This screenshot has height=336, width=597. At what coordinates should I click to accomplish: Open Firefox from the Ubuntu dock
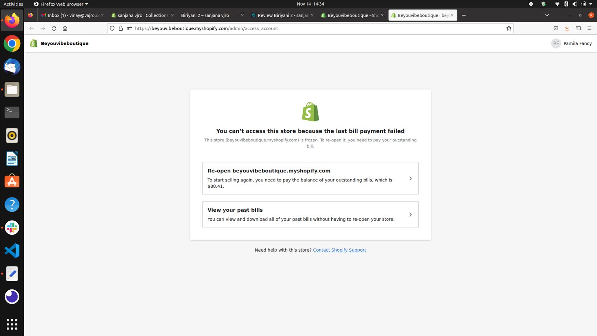coord(12,21)
